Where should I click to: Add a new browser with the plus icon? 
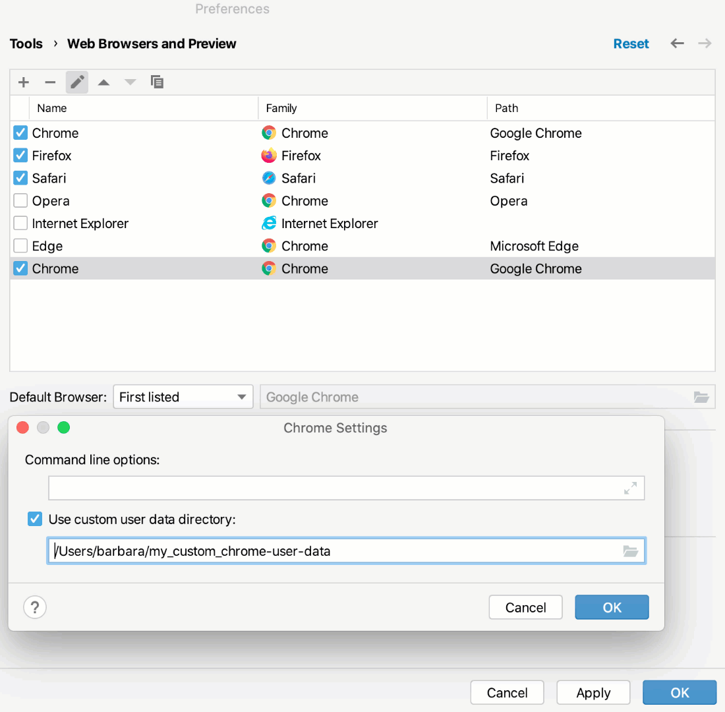point(23,82)
